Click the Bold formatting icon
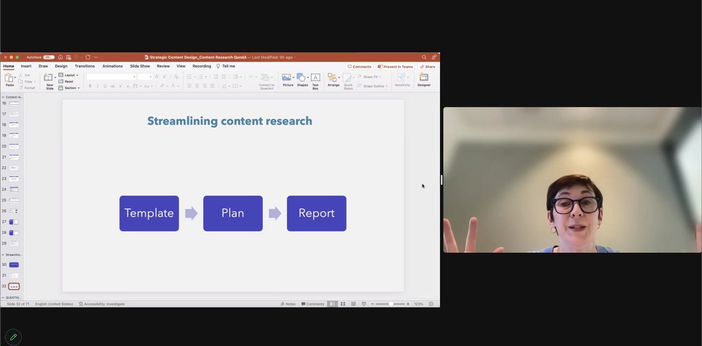Viewport: 702px width, 346px height. [90, 86]
